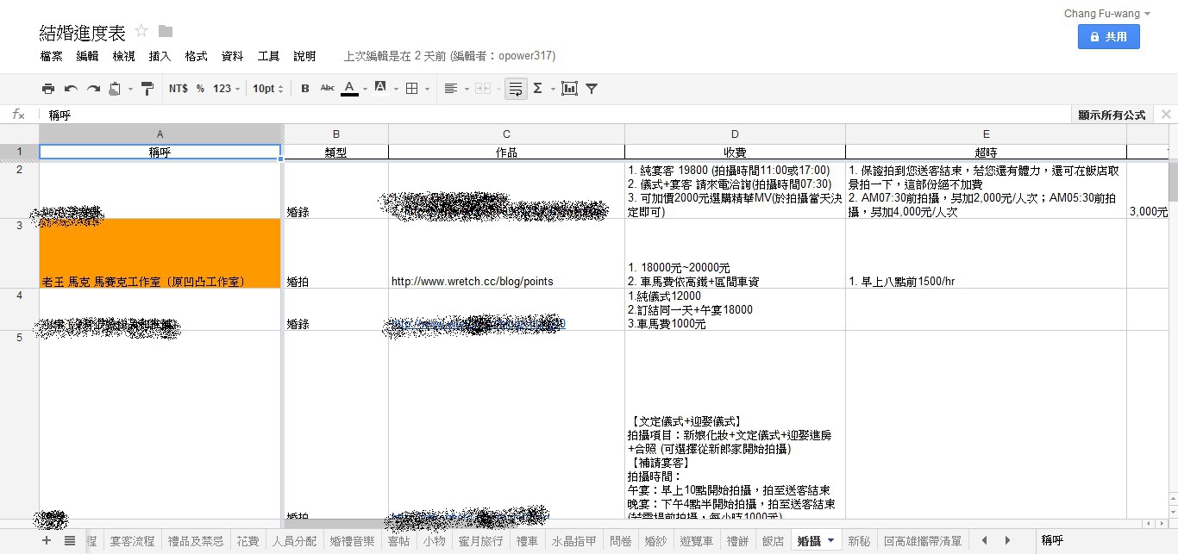Click the clipboard paste icon
Screen dimensions: 1178x554
pos(116,89)
